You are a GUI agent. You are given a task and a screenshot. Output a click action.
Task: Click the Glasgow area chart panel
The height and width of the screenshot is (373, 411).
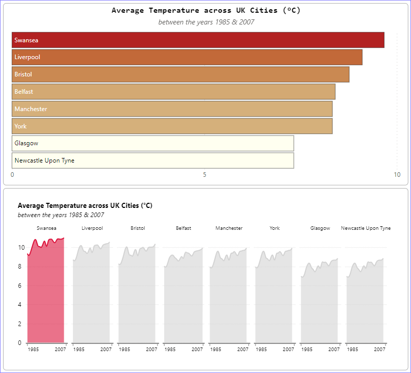coord(319,306)
